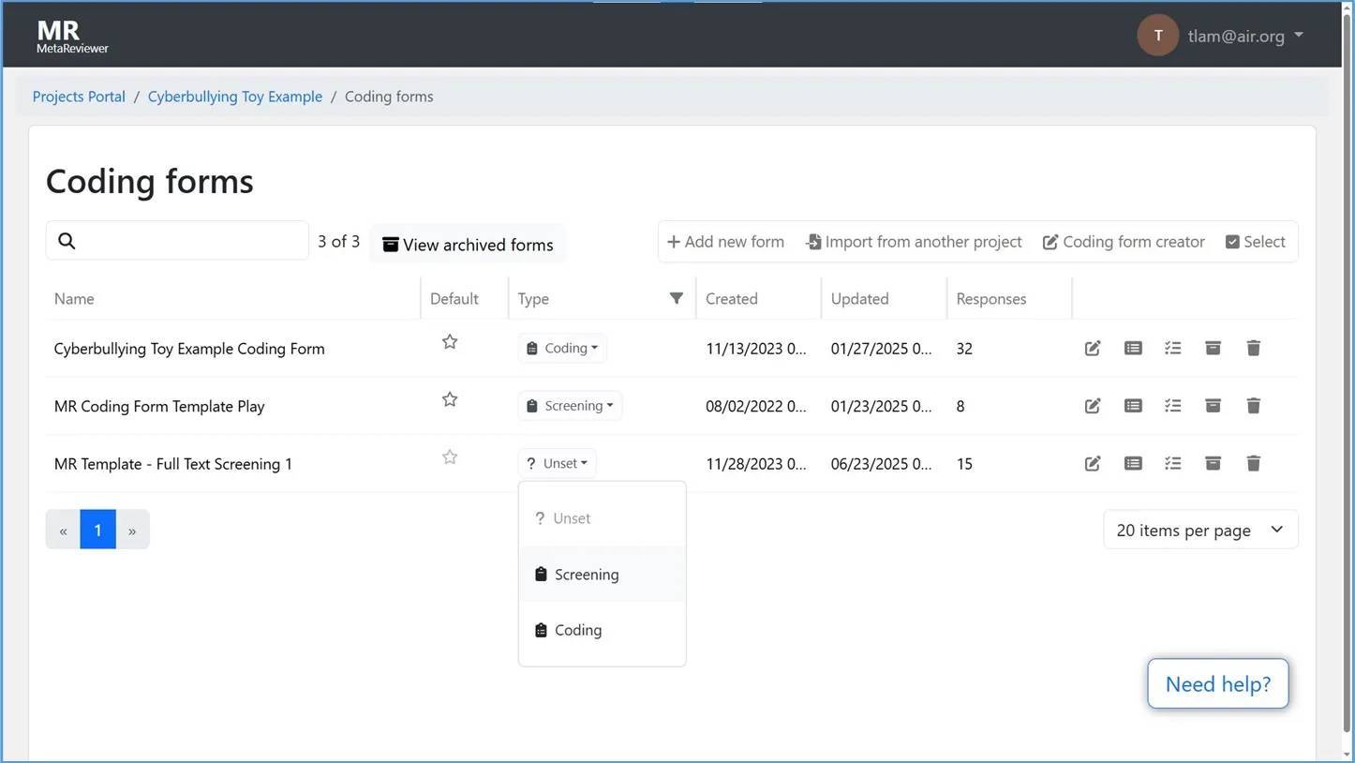
Task: Choose Unset in the type menu
Action: (602, 518)
